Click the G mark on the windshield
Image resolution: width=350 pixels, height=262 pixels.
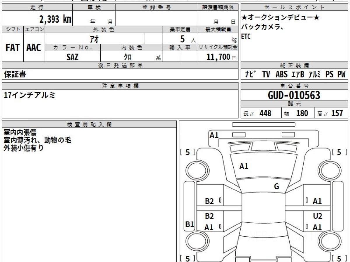[x=276, y=187]
